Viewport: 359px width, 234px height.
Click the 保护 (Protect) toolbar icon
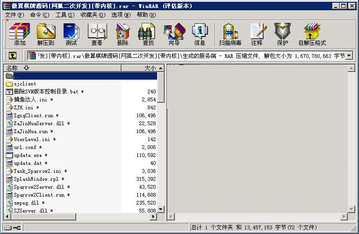[x=282, y=35]
